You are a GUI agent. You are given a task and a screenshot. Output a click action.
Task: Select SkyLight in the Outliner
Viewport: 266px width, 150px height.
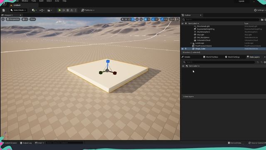click(x=200, y=35)
